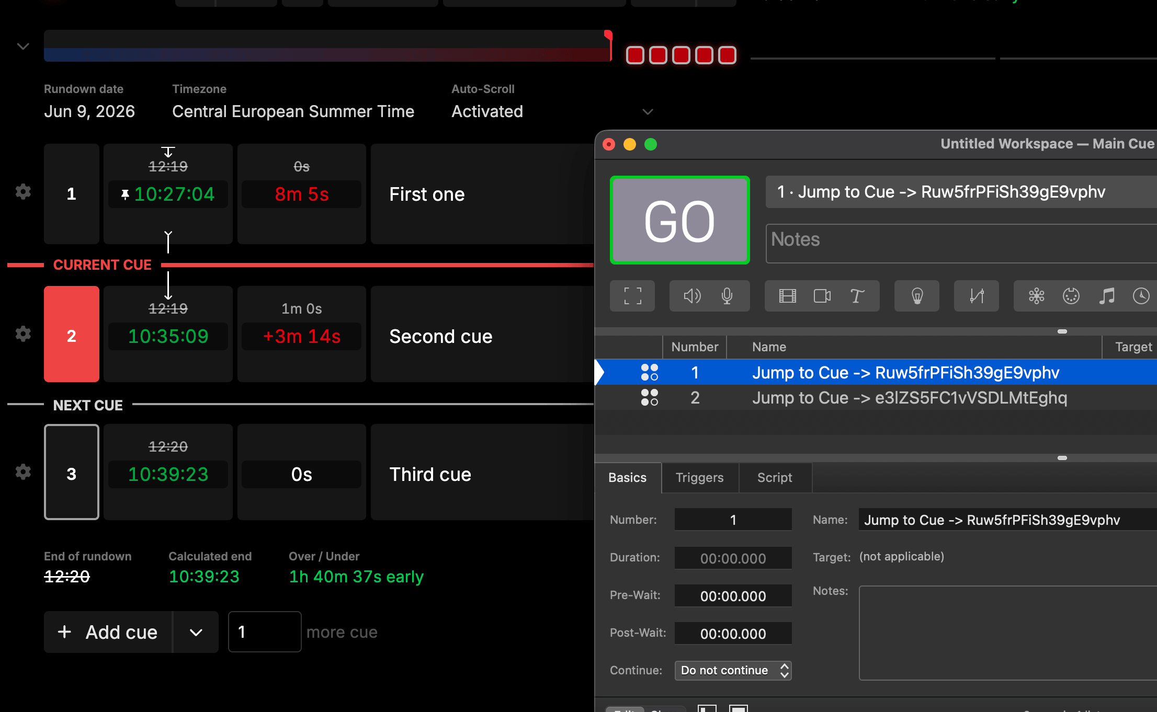Add a Network cue with snowflake-like icon
1157x712 pixels.
pyautogui.click(x=1036, y=296)
